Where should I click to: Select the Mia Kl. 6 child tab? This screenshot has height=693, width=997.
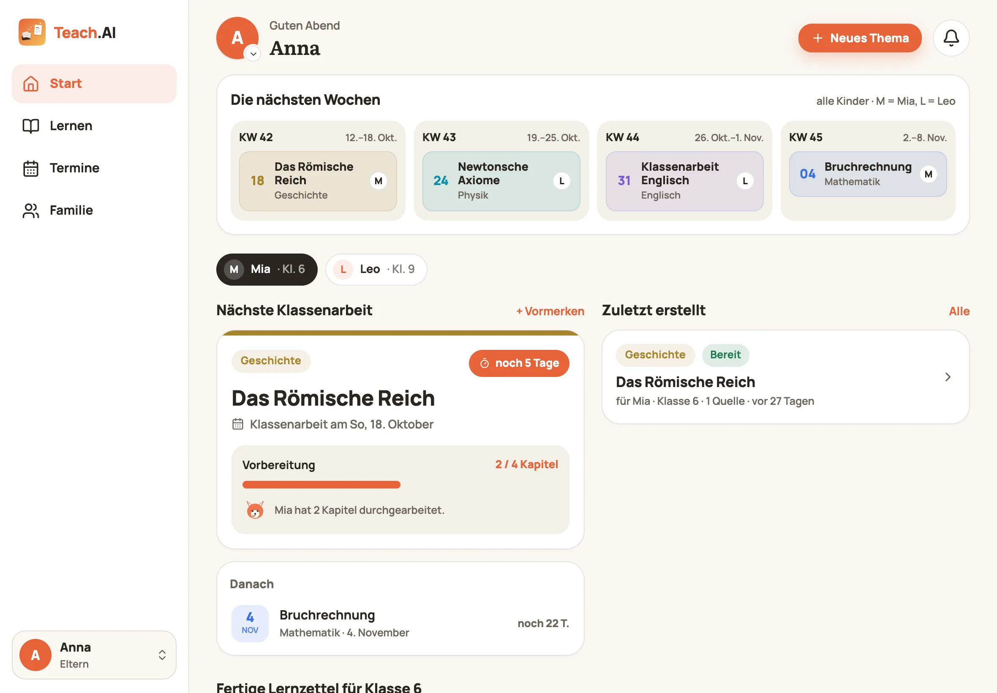267,270
